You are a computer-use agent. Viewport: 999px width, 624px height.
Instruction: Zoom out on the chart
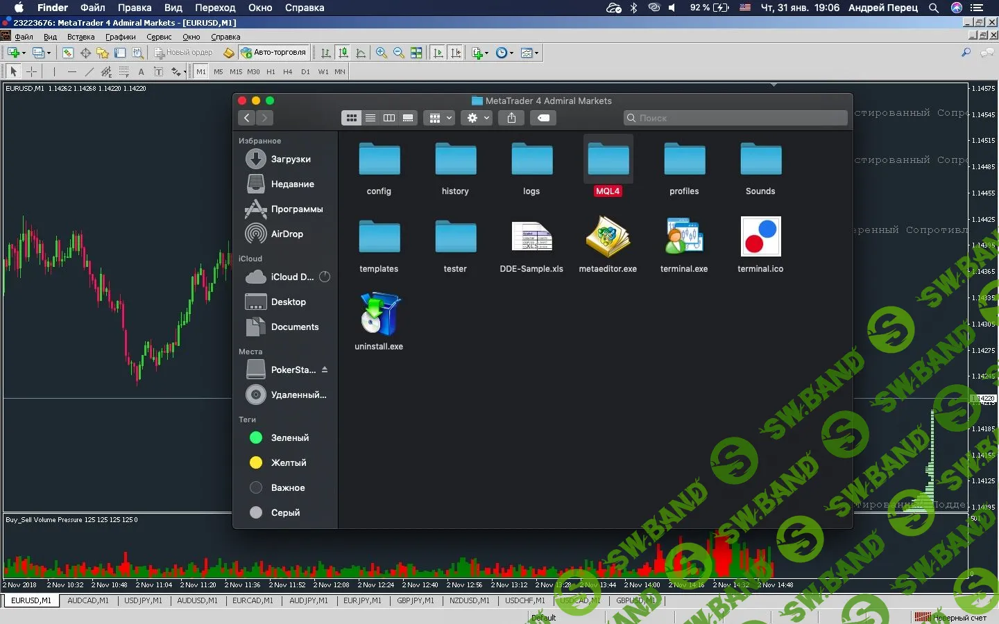[399, 53]
